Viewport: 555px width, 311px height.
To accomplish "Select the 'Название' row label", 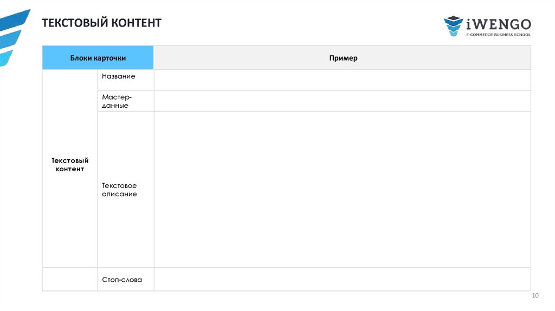I will (x=119, y=76).
